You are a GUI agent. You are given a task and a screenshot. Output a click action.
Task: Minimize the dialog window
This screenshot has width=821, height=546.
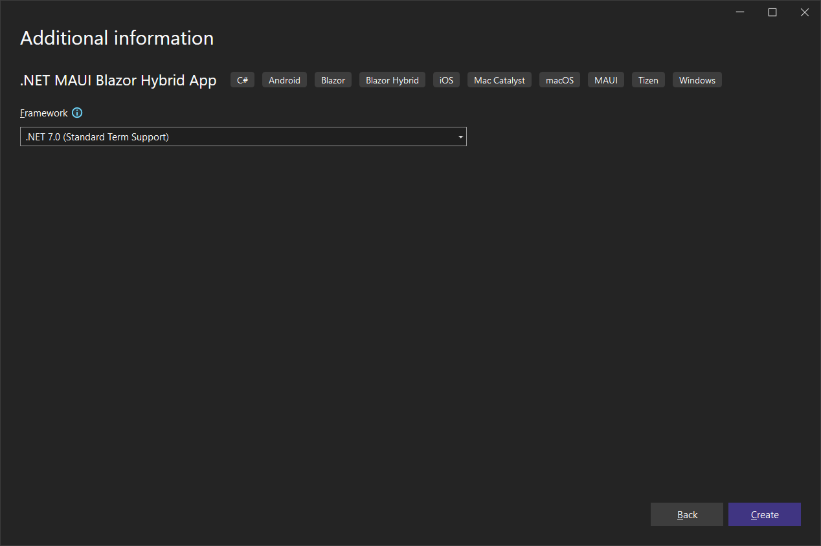[x=740, y=12]
